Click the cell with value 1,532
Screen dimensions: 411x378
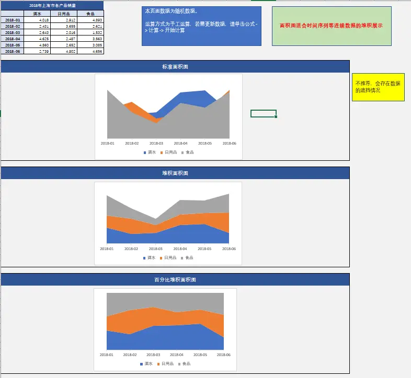click(x=90, y=32)
